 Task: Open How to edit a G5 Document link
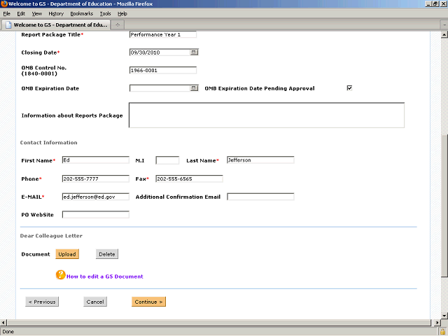104,276
